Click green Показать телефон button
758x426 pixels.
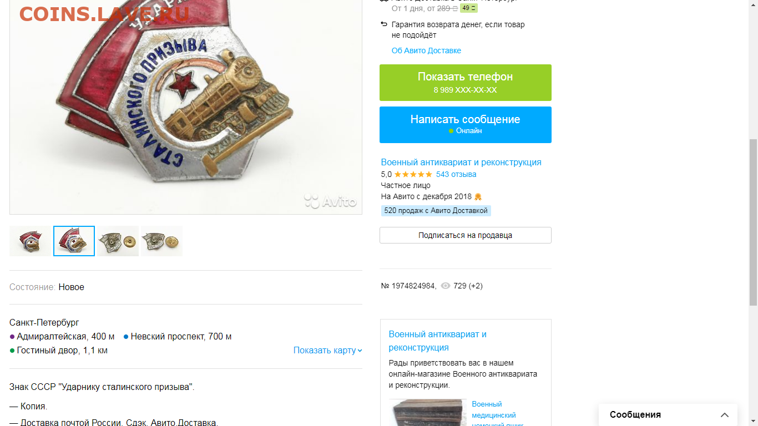(x=466, y=83)
